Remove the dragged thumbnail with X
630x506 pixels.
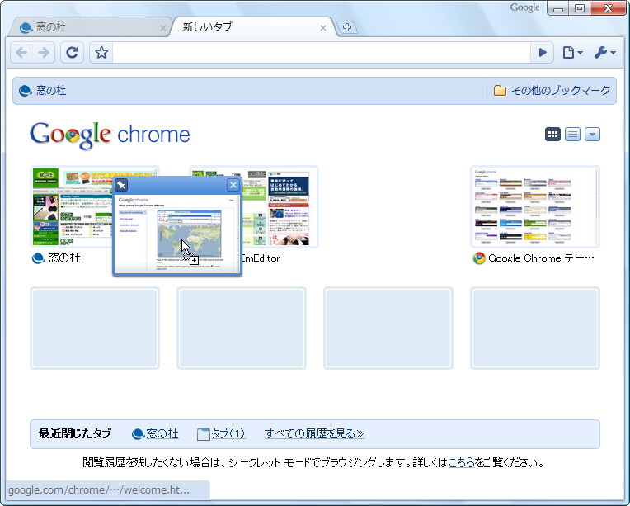(x=233, y=185)
